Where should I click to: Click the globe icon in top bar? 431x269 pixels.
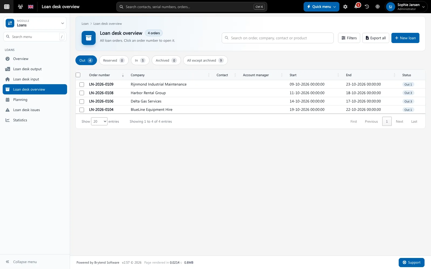point(378,7)
